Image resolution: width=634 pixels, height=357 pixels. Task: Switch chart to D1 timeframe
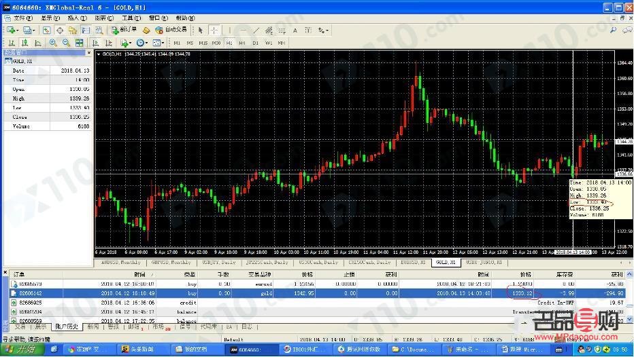coord(256,43)
